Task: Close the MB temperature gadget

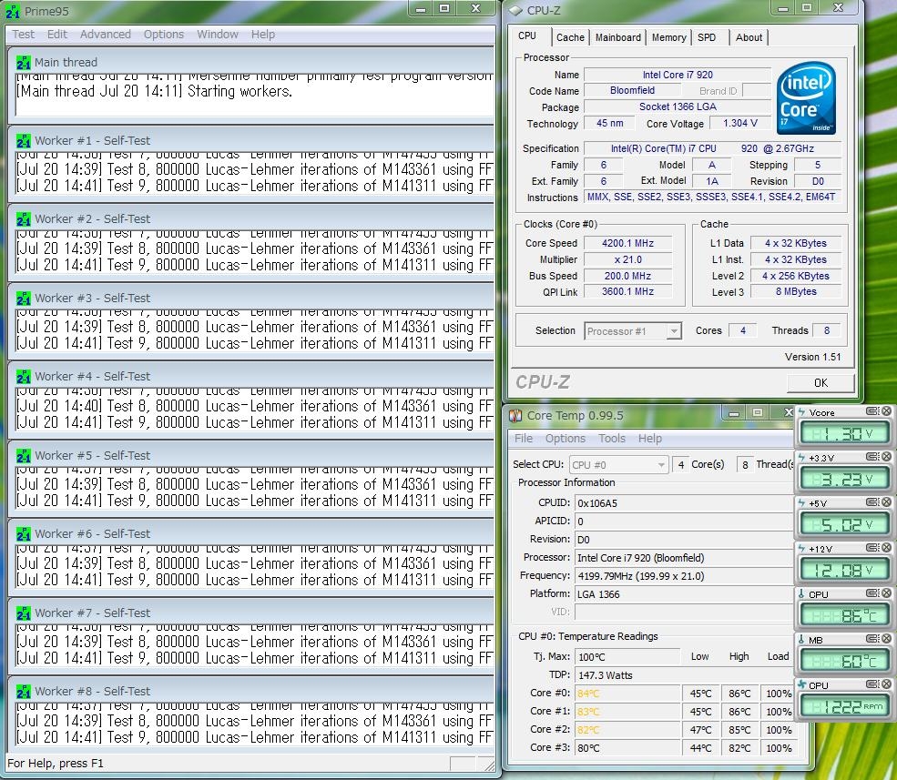Action: pos(885,640)
